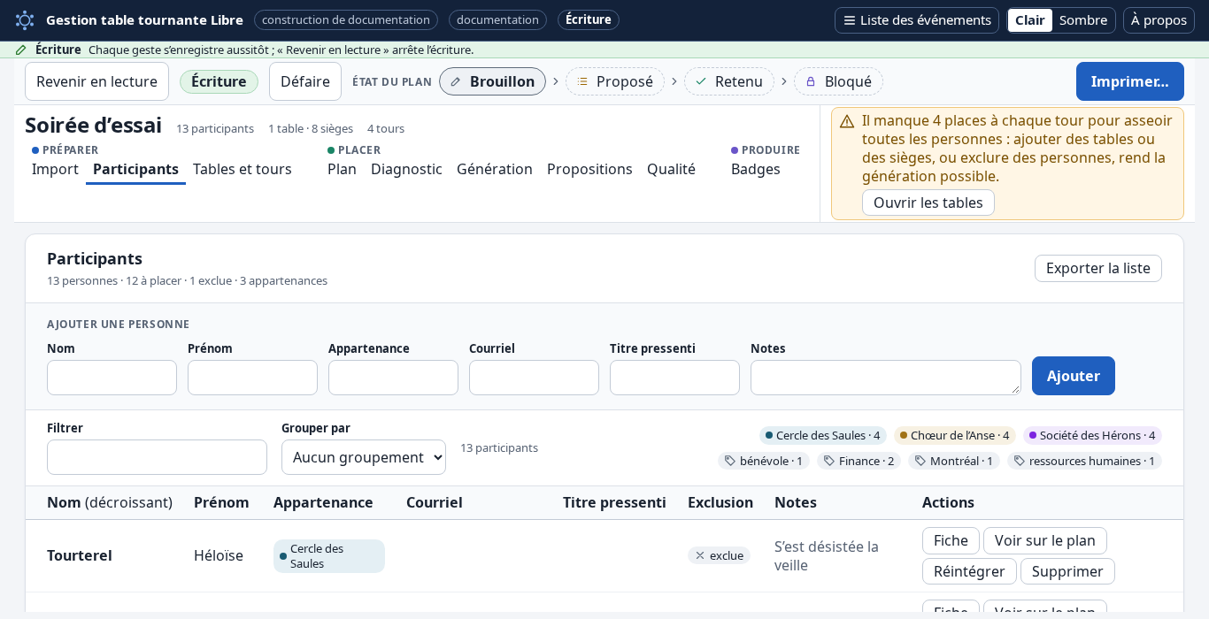The width and height of the screenshot is (1209, 619).
Task: Set plan state to Brouillon
Action: point(492,81)
